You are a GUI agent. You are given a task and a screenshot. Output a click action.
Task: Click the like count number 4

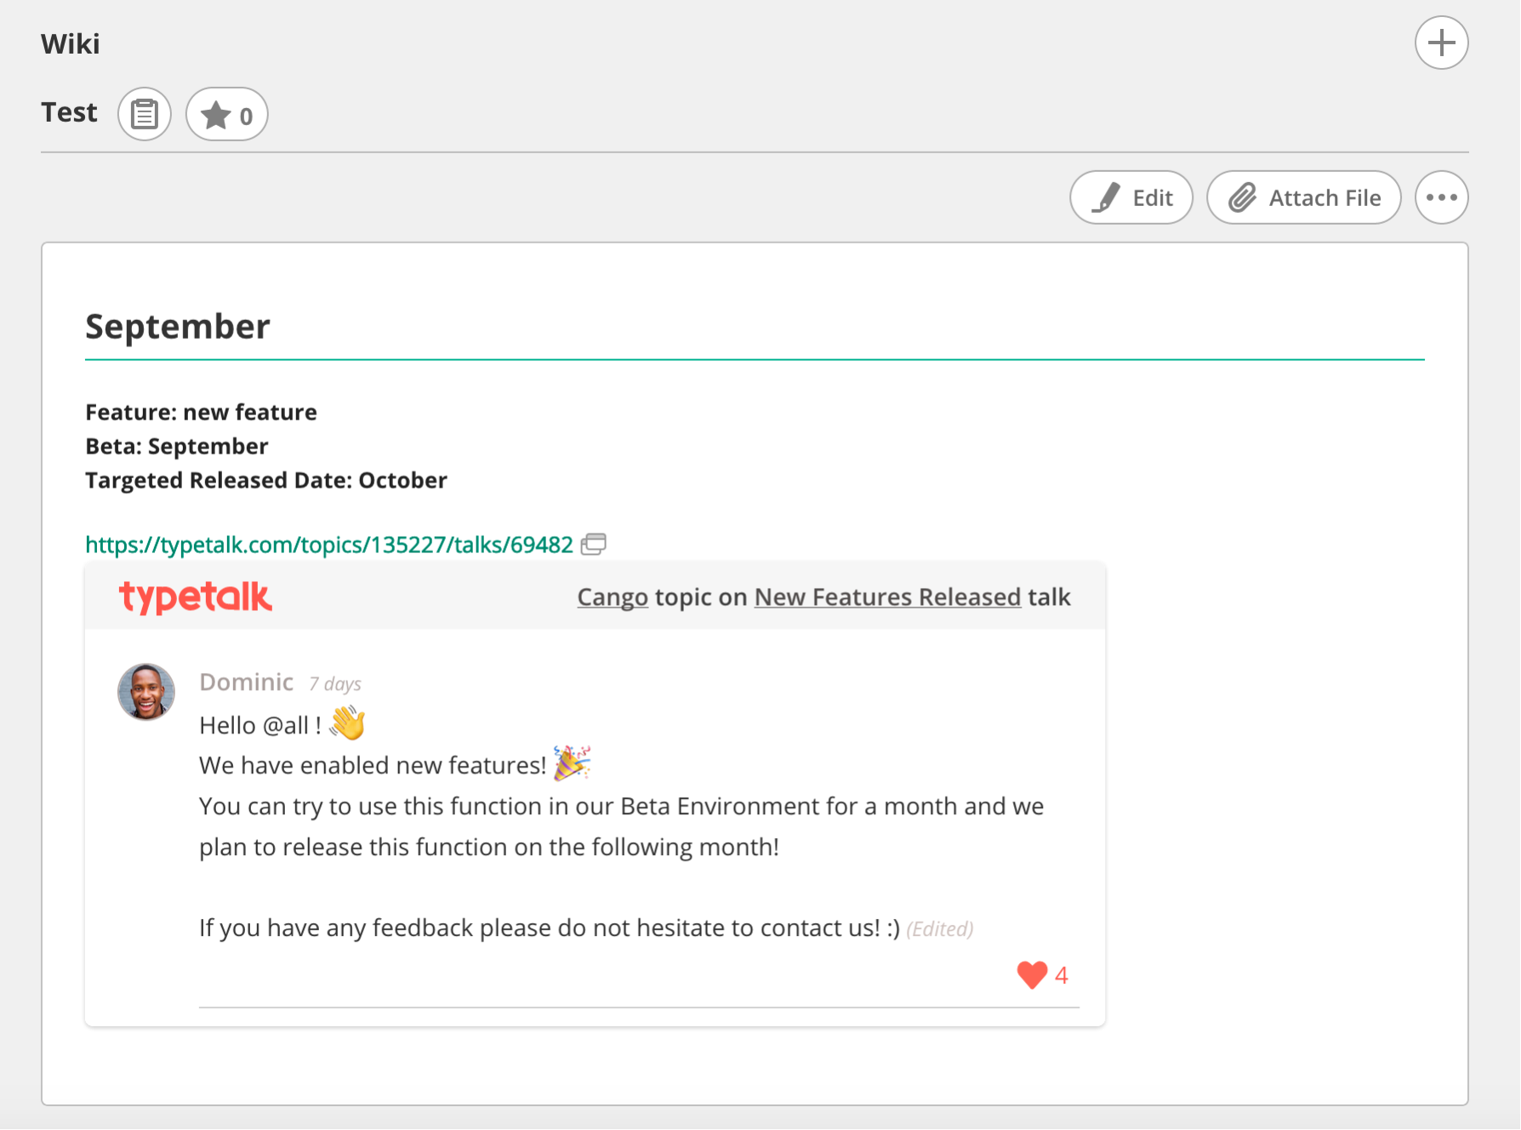[x=1062, y=975]
